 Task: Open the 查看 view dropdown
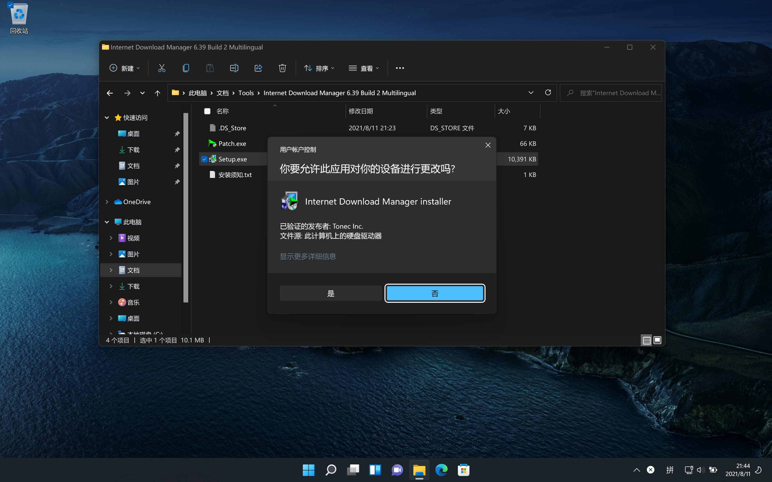364,68
